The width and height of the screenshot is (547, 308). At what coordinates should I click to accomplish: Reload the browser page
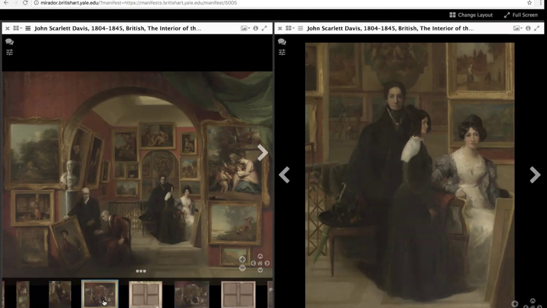pos(25,3)
